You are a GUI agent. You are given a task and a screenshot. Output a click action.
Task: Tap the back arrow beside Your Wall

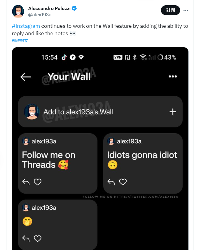(x=26, y=77)
